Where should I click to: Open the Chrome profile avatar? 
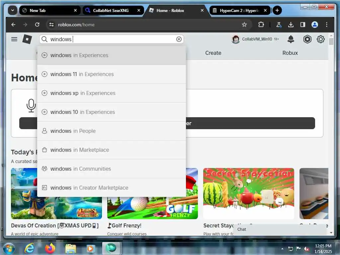click(315, 25)
